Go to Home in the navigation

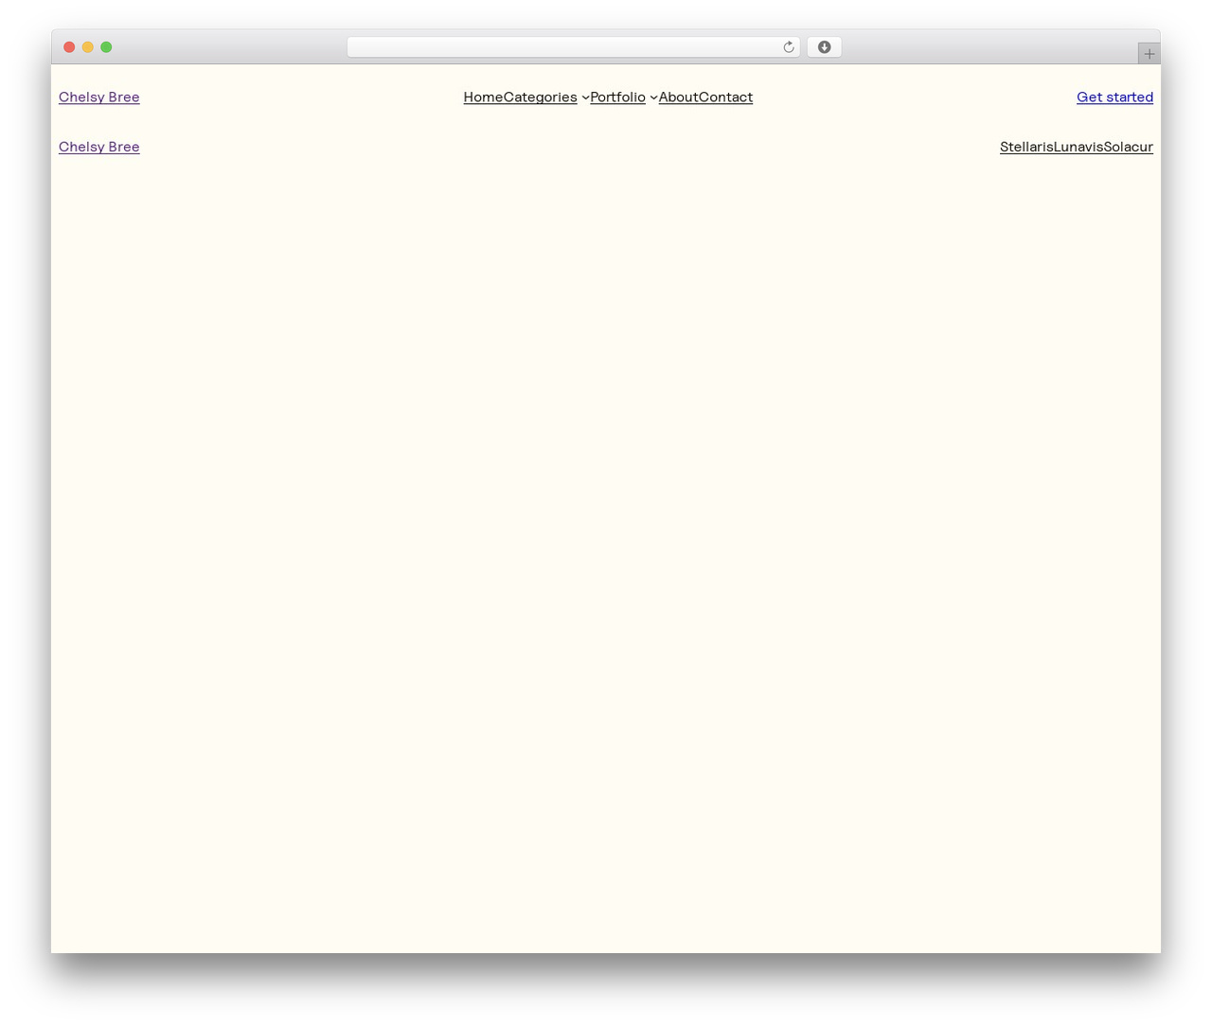pos(483,97)
